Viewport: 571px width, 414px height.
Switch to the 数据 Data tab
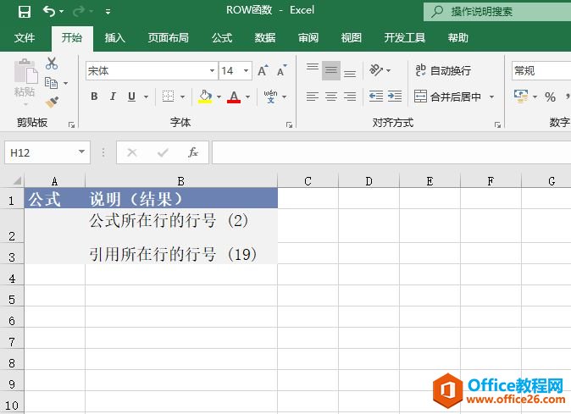(x=265, y=38)
